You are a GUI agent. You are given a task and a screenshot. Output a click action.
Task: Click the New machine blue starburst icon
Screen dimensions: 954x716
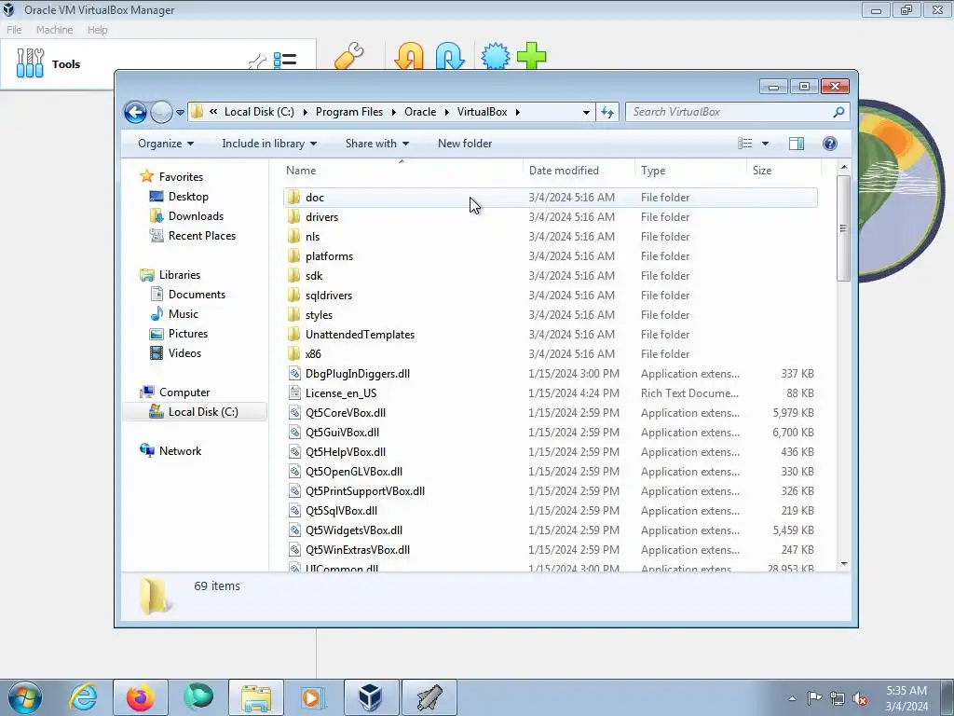(496, 57)
